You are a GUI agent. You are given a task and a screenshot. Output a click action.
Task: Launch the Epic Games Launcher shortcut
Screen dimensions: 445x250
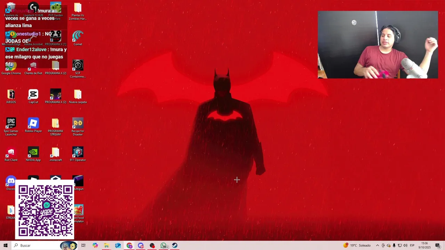tap(11, 126)
